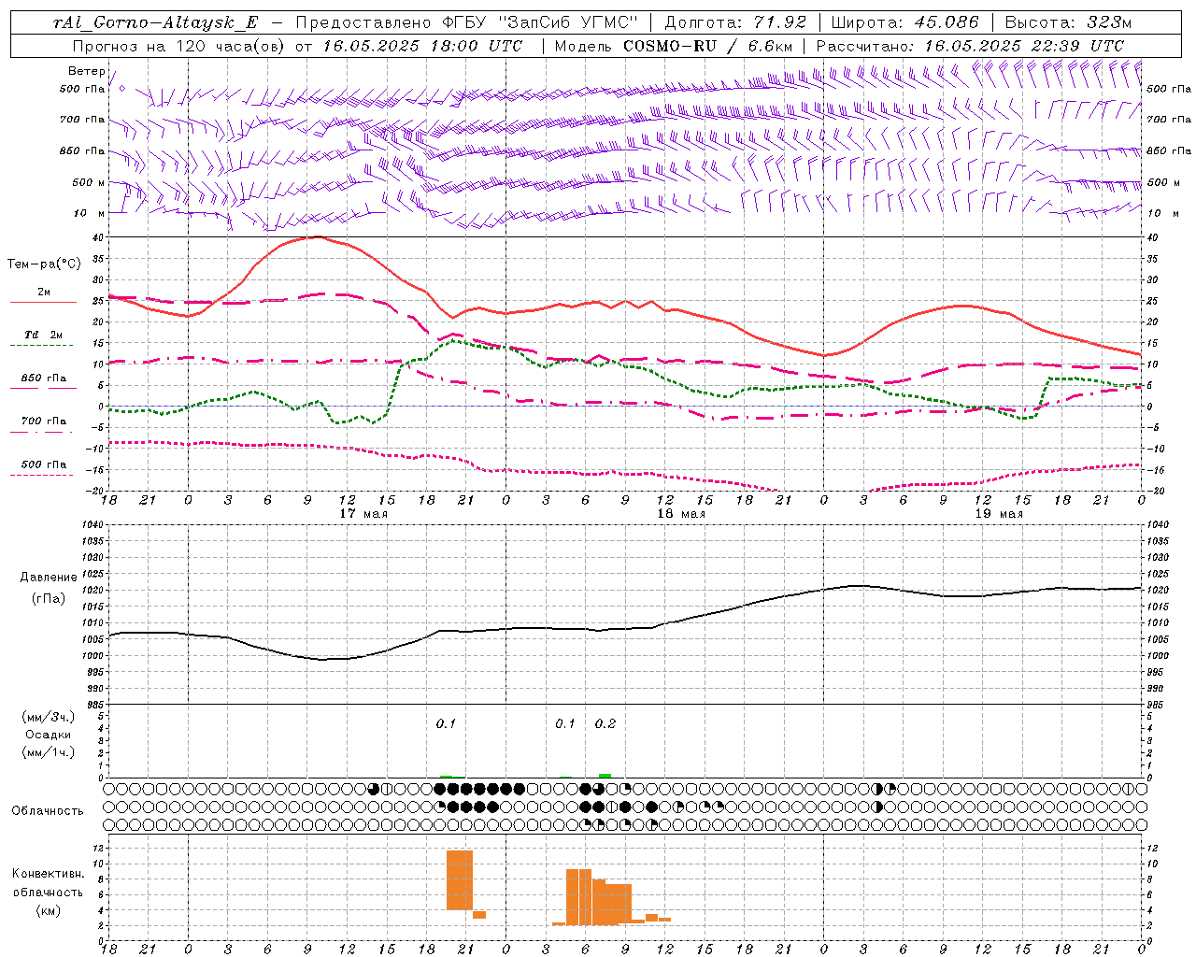Viewport: 1196px width, 957px height.
Task: Click the Модель COSMO-RU / 6.6км text
Action: point(674,46)
